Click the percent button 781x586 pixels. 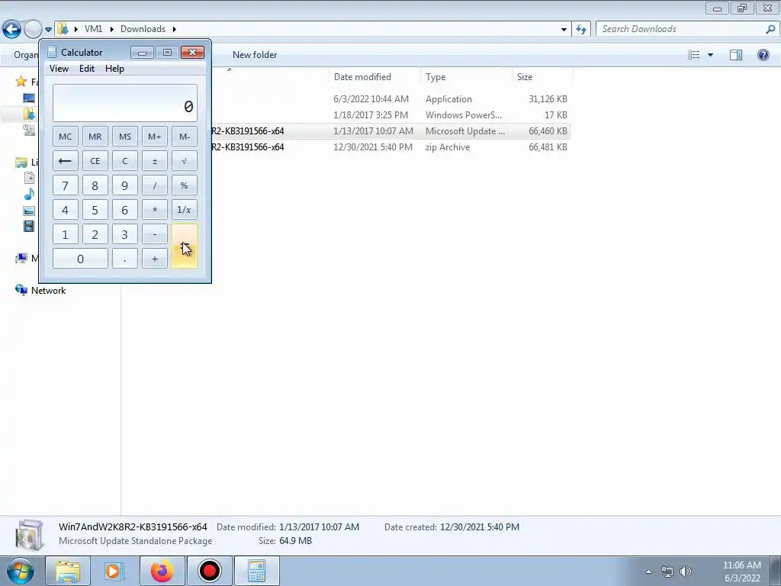(185, 185)
